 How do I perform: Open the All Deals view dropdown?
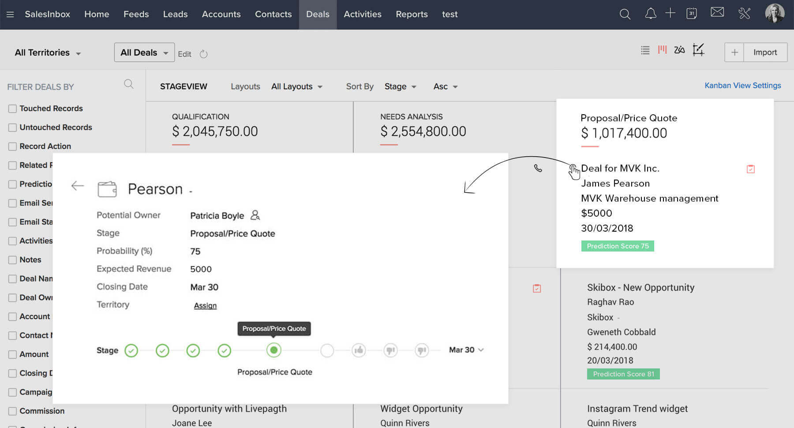(x=144, y=53)
